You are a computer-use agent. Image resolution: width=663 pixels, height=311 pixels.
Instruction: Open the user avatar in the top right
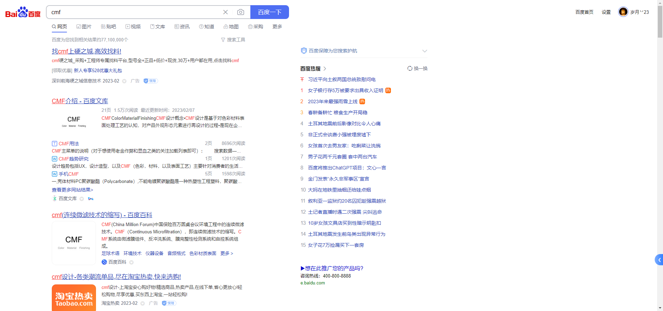pyautogui.click(x=623, y=11)
